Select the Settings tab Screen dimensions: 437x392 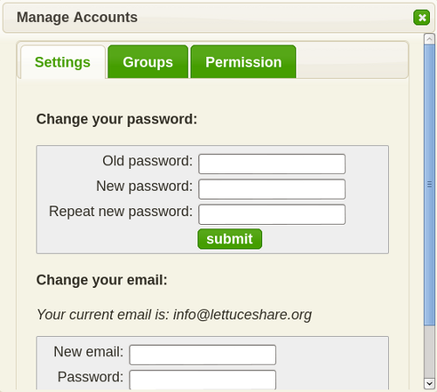(63, 62)
